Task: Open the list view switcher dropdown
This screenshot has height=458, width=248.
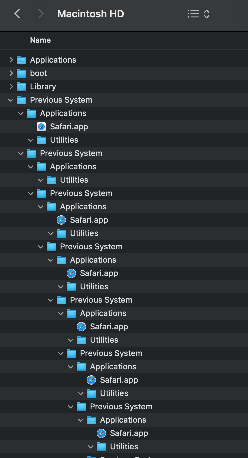Action: pos(198,14)
